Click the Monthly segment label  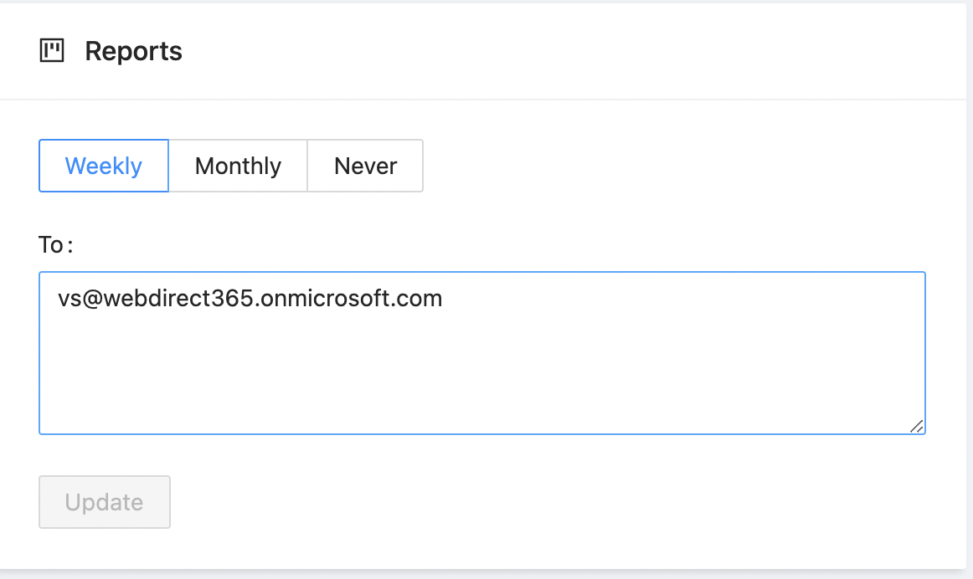tap(238, 166)
